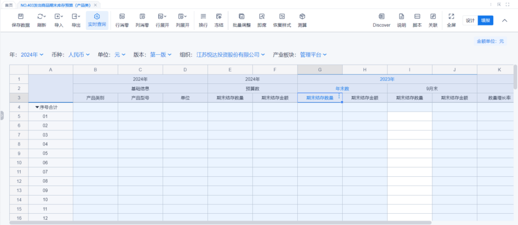Open the Discover panel icon
The width and height of the screenshot is (518, 225).
point(381,17)
